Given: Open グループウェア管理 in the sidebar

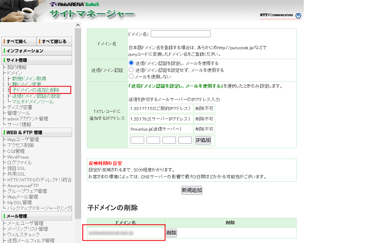Looking at the screenshot, I should [27, 191].
